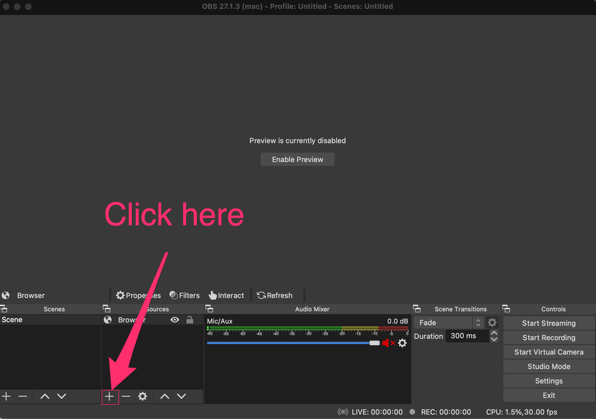
Task: Move the Browser source up with arrow icon
Action: [164, 396]
